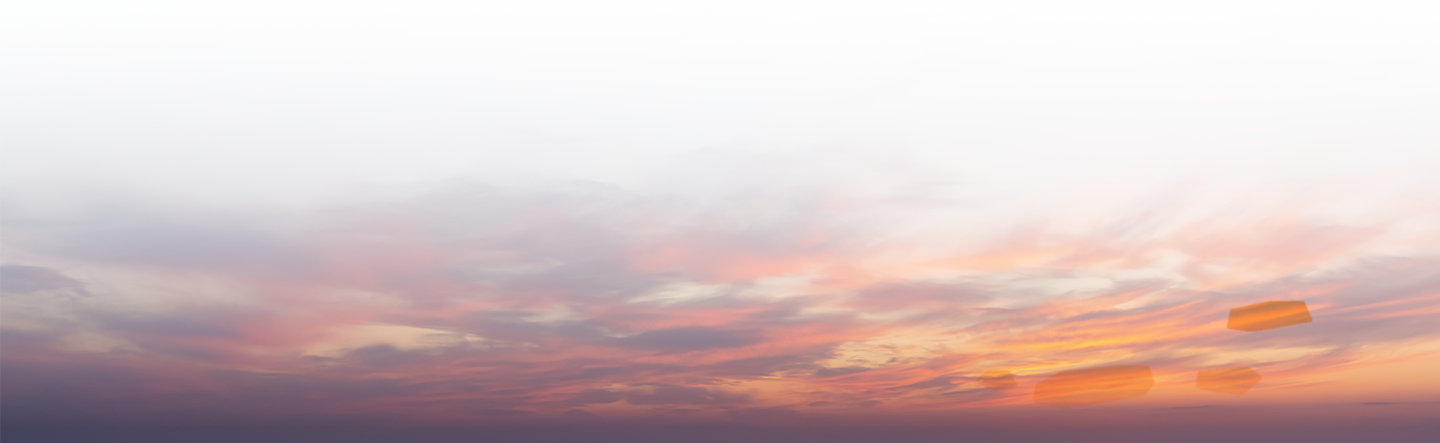The height and width of the screenshot is (443, 1440).
Task: Click the translucent orange rectangle overlay
Action: (x=1270, y=315)
